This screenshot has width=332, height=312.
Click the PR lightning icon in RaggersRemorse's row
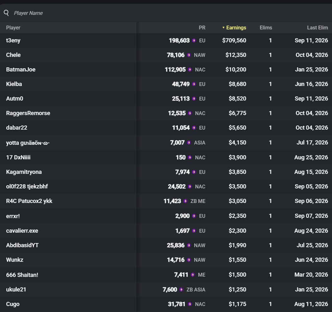point(190,113)
